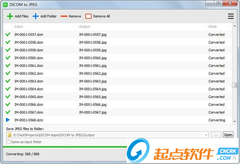Viewport: 240px width, 164px height.
Task: Click the red minus Remove icon
Action: point(64,16)
